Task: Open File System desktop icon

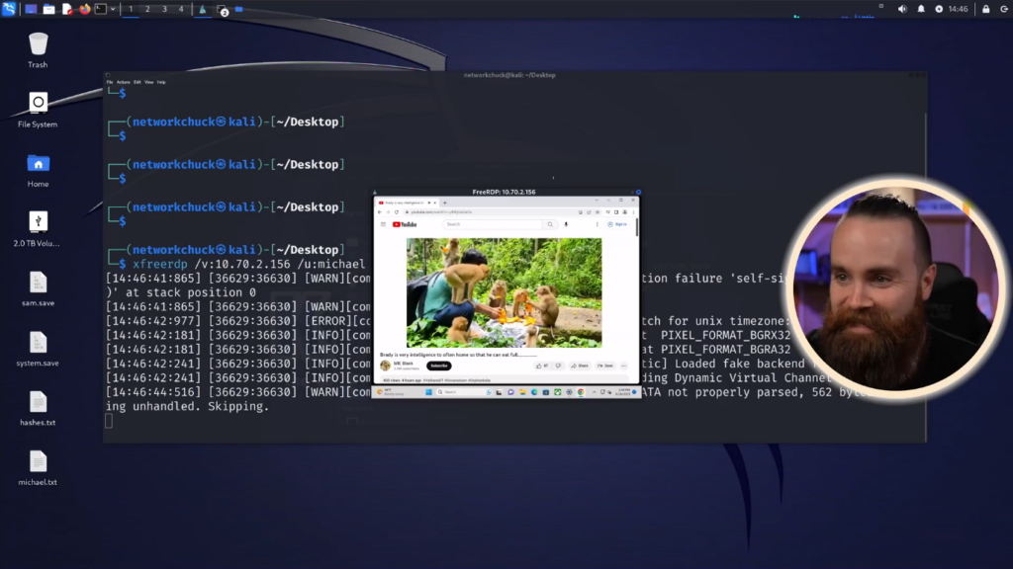Action: click(38, 110)
